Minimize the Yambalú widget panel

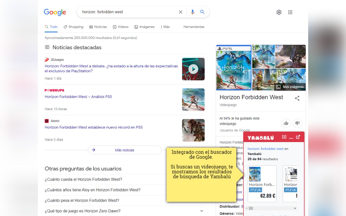click(291, 138)
